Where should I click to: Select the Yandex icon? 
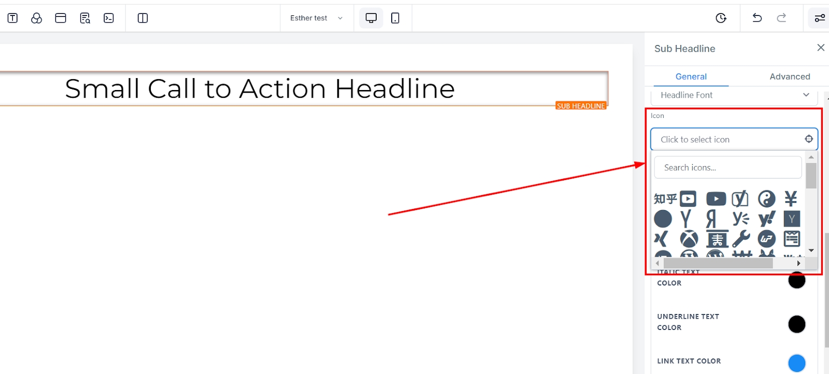pyautogui.click(x=712, y=219)
